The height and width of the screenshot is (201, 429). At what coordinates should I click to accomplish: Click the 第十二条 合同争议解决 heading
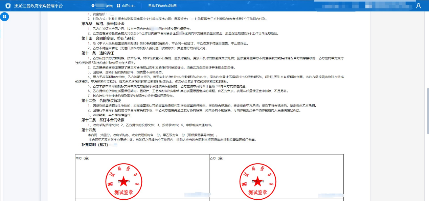[x=101, y=100]
